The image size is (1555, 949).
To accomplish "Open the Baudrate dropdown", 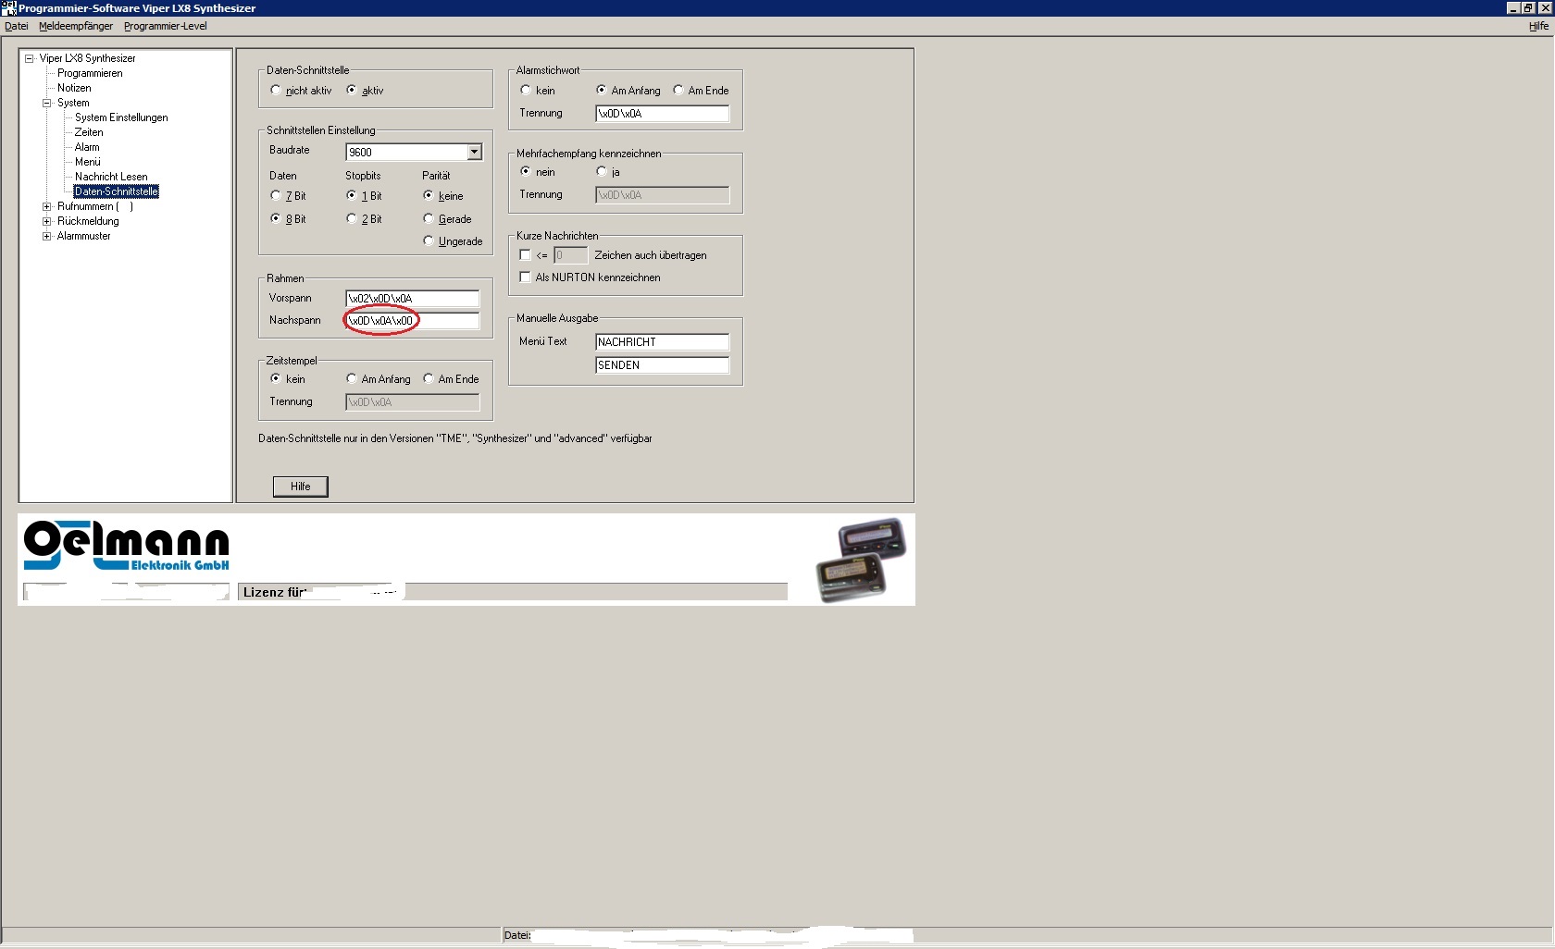I will tap(474, 153).
